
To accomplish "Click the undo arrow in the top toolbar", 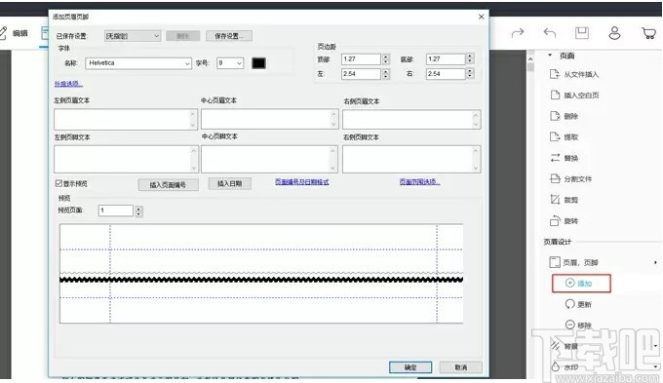I will (550, 33).
